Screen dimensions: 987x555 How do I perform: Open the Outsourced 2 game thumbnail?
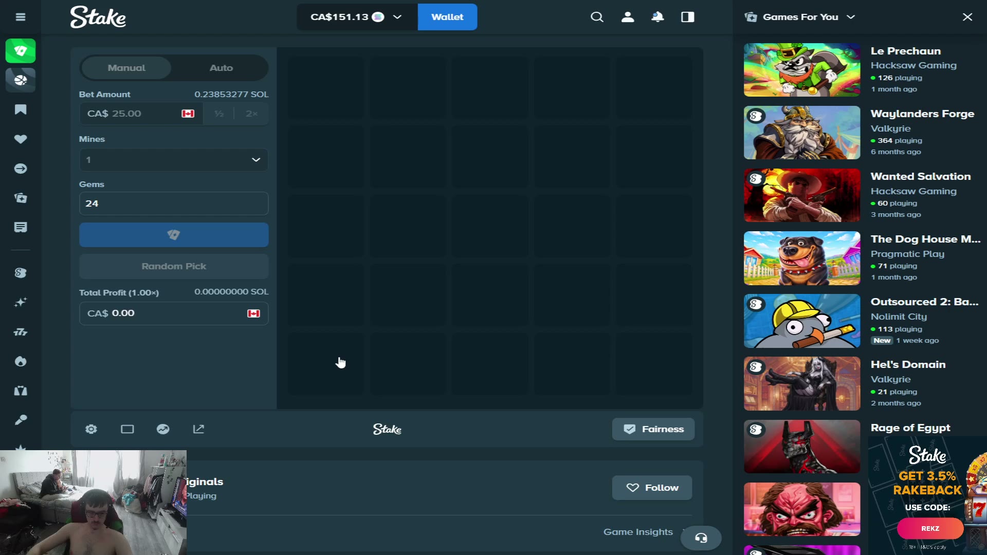pyautogui.click(x=802, y=321)
